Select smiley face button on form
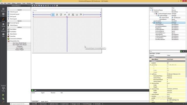The image size is (187, 105). [x=53, y=15]
